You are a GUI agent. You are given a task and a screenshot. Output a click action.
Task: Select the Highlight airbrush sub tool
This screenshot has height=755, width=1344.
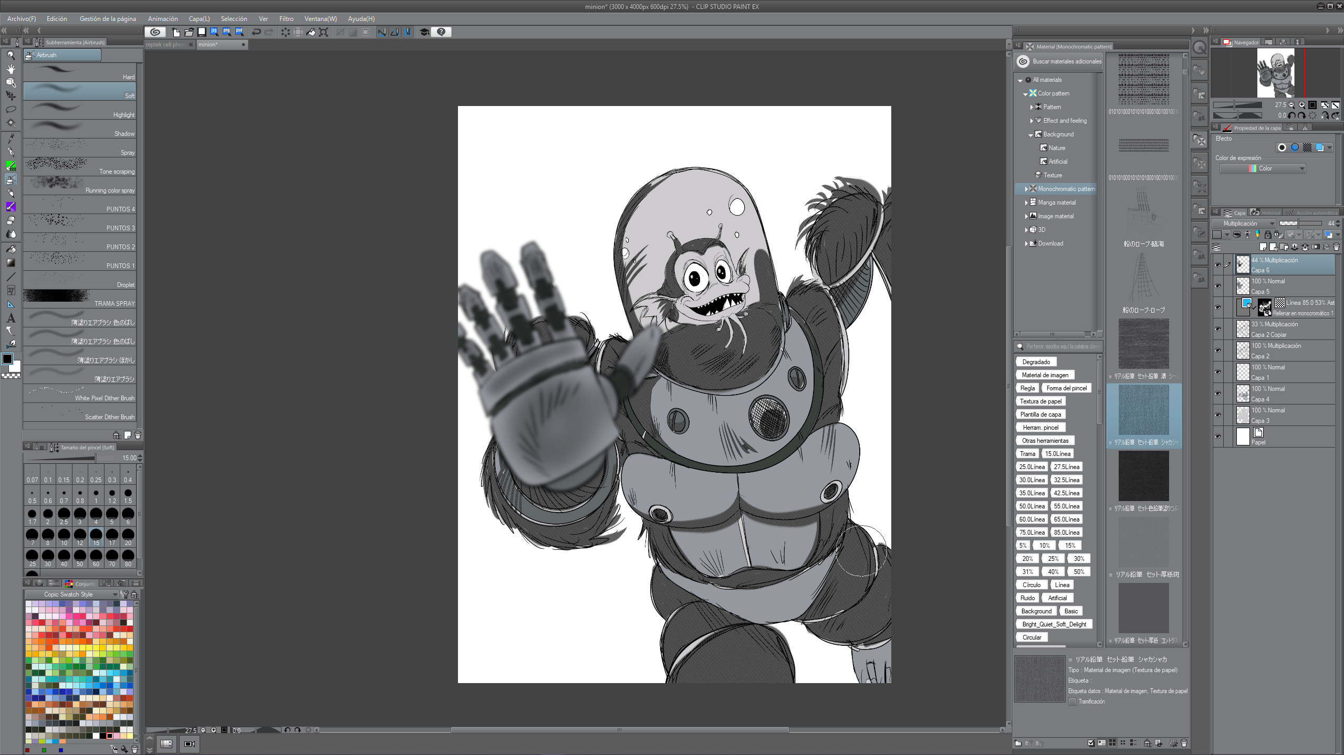tap(80, 111)
